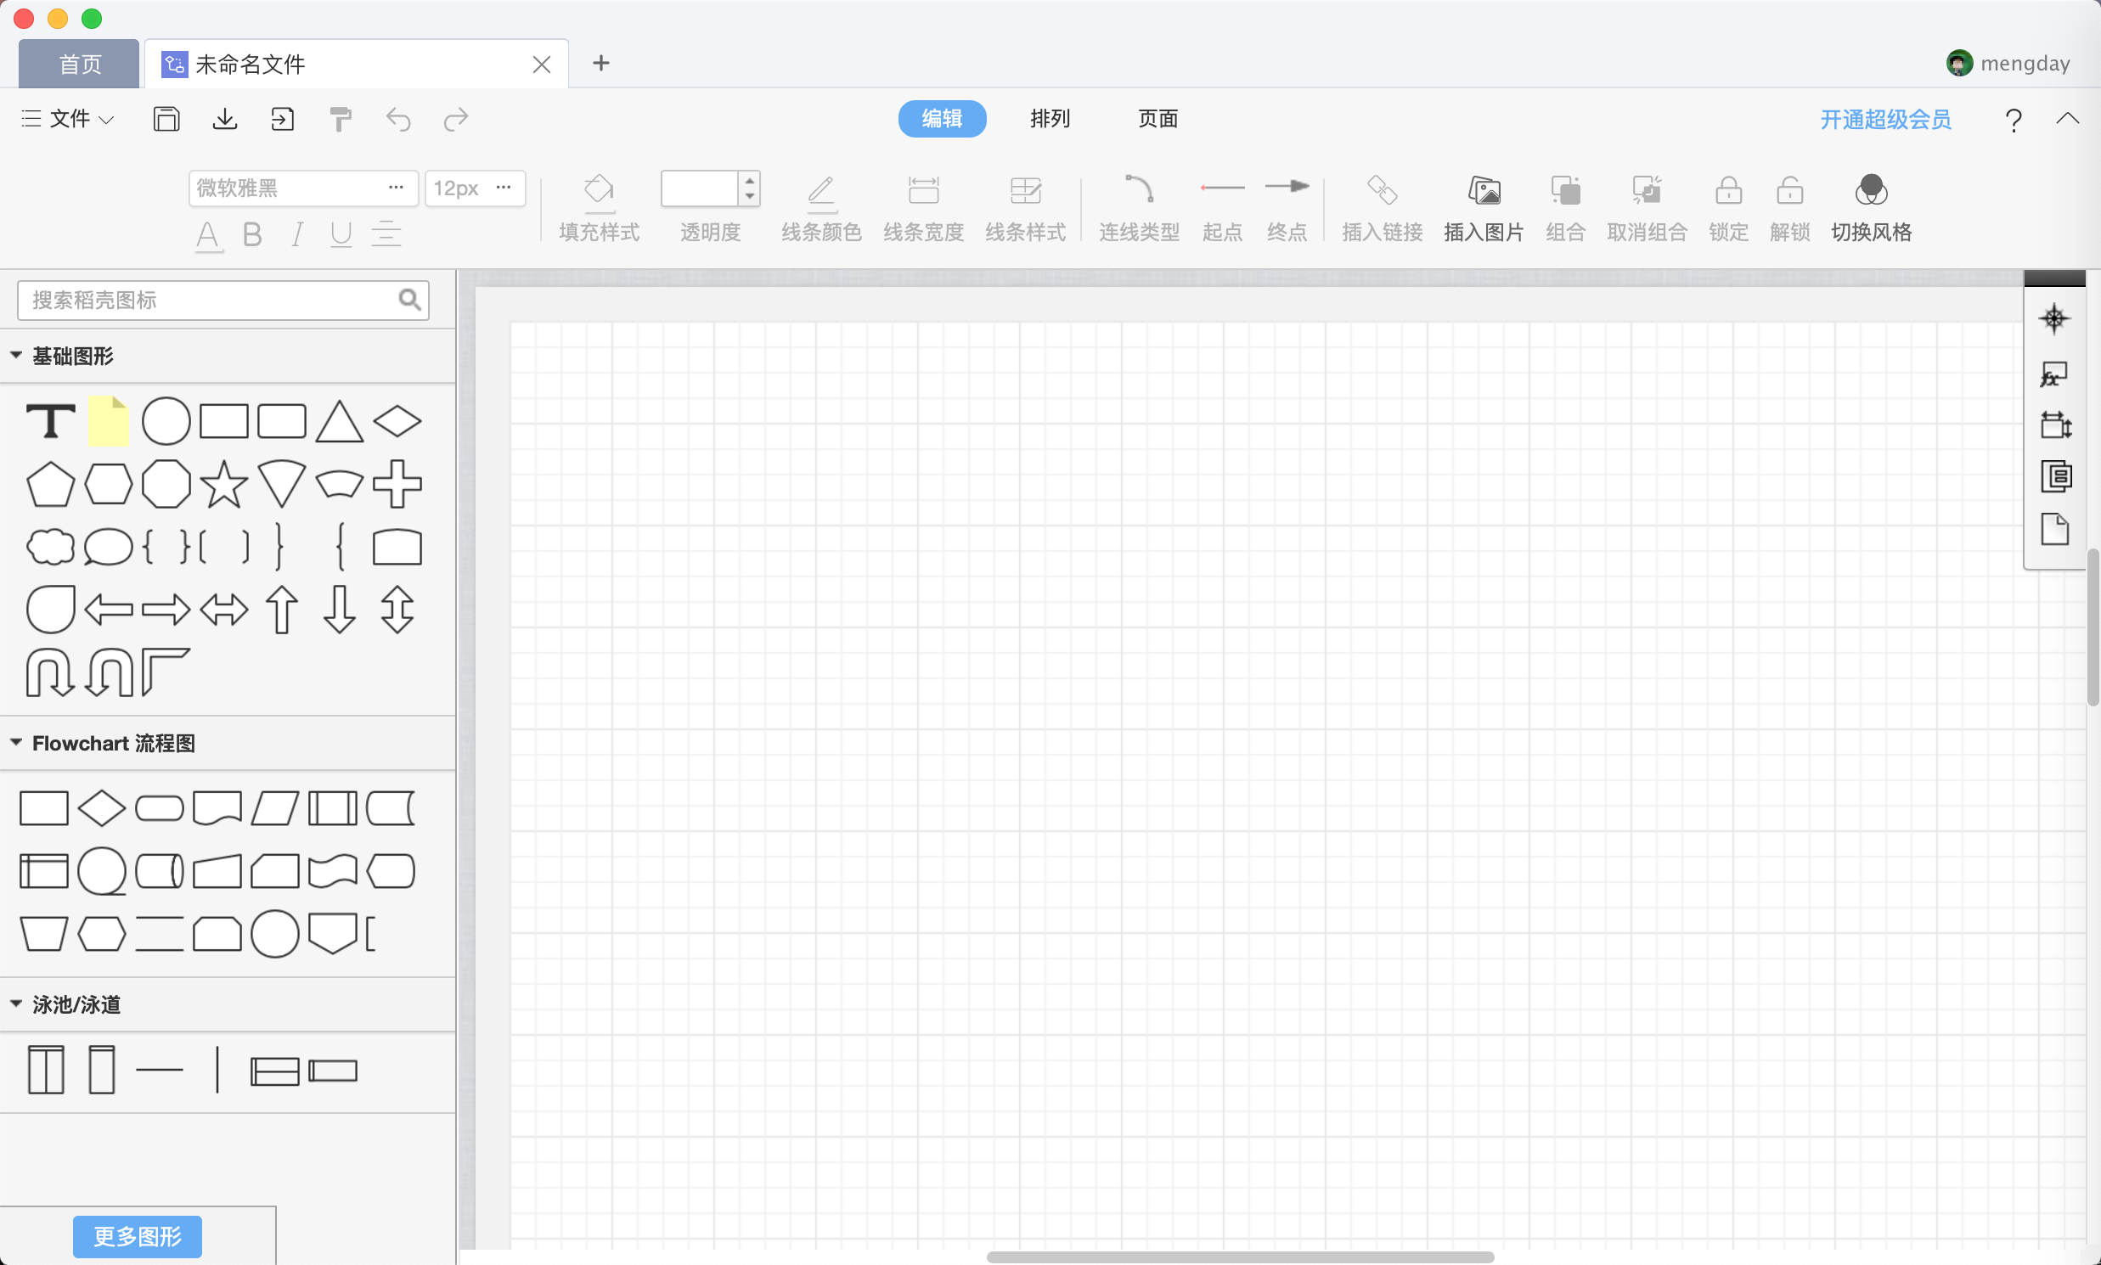Screen dimensions: 2101x1265
Task: Toggle bold text formatting
Action: 251,234
